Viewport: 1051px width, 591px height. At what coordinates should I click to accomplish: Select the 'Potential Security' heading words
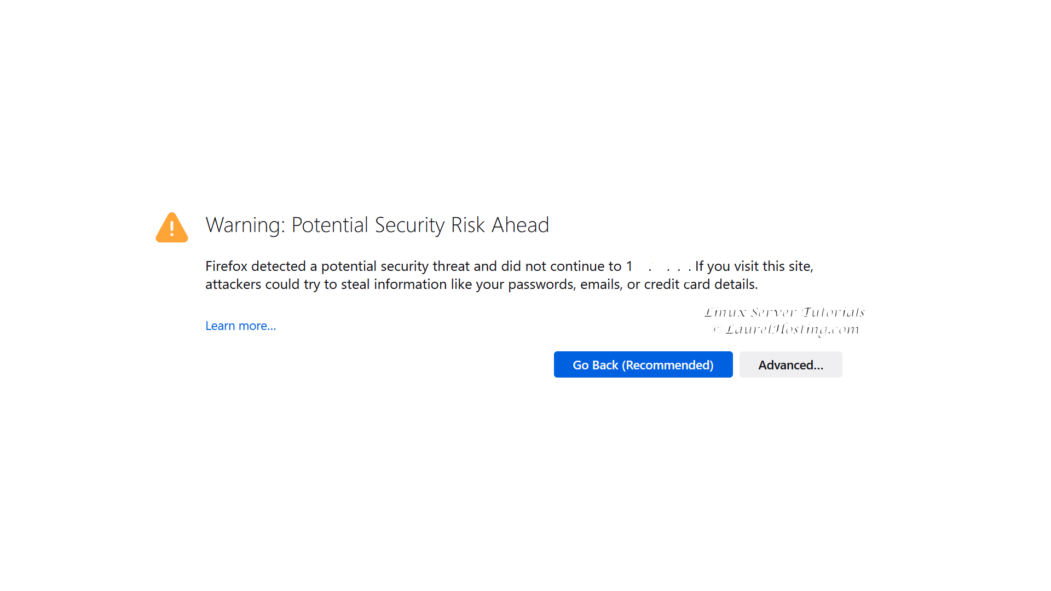(368, 225)
